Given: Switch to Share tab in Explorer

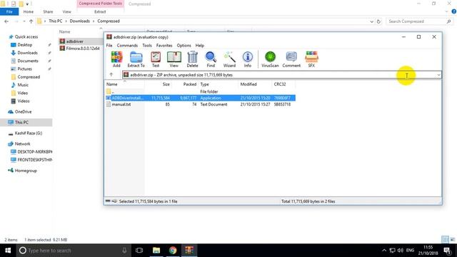Looking at the screenshot, I should tap(48, 11).
